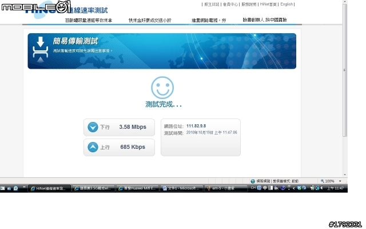Click the CH language indicator in system tray
This screenshot has width=366, height=229.
click(x=253, y=188)
